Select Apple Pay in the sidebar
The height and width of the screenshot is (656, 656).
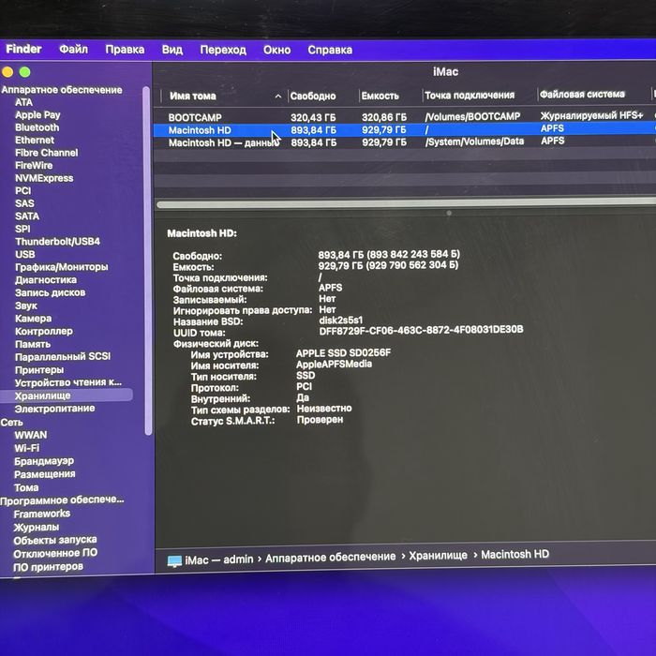click(37, 114)
